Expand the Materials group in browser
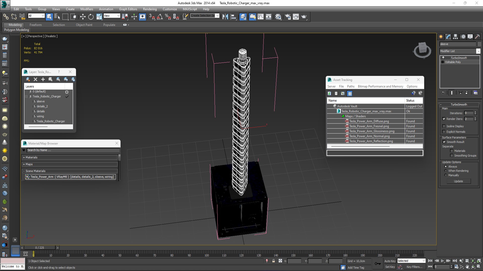Viewport: 483px width, 271px height. [70, 158]
